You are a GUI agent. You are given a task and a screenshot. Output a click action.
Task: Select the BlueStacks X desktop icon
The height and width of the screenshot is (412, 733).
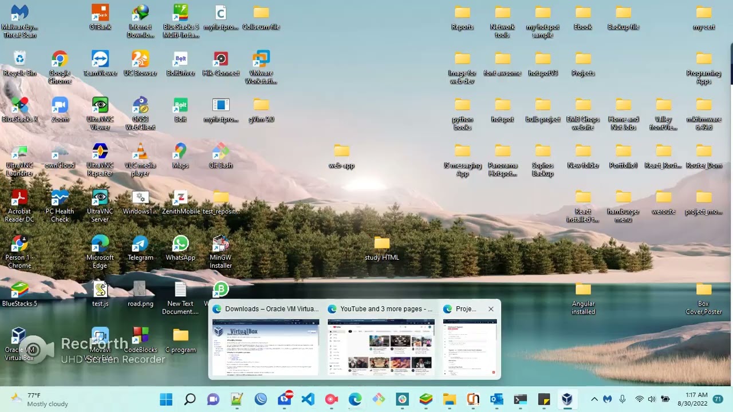point(19,110)
